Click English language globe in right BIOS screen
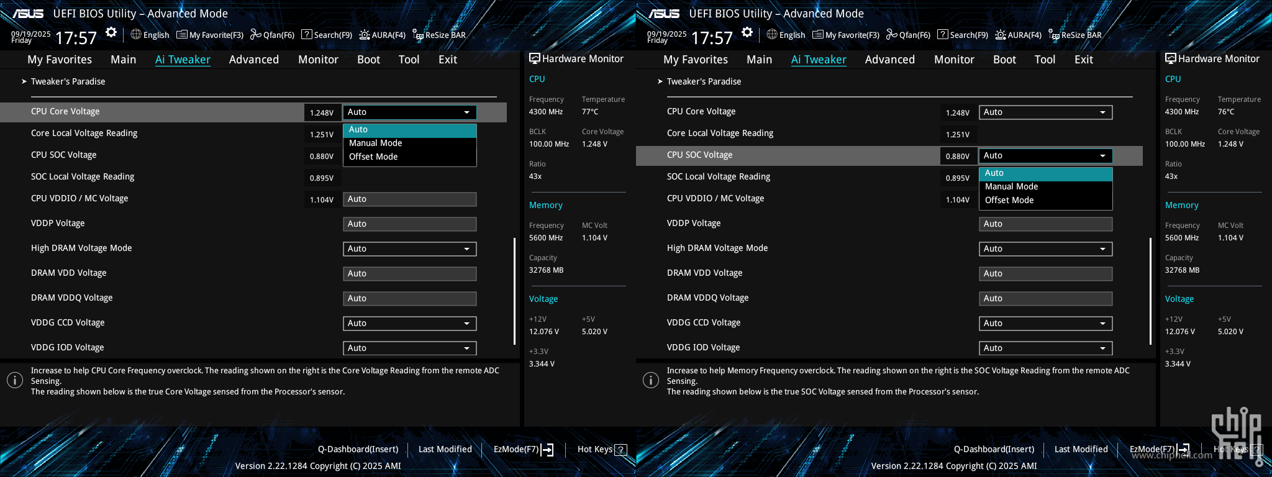Screen dimensions: 1272x477 (786, 35)
